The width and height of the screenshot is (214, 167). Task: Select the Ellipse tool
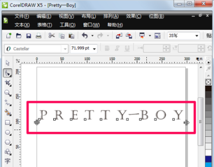coord(8,132)
